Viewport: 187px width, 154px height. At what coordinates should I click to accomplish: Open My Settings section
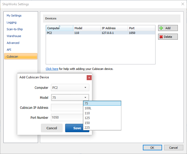click(x=14, y=16)
